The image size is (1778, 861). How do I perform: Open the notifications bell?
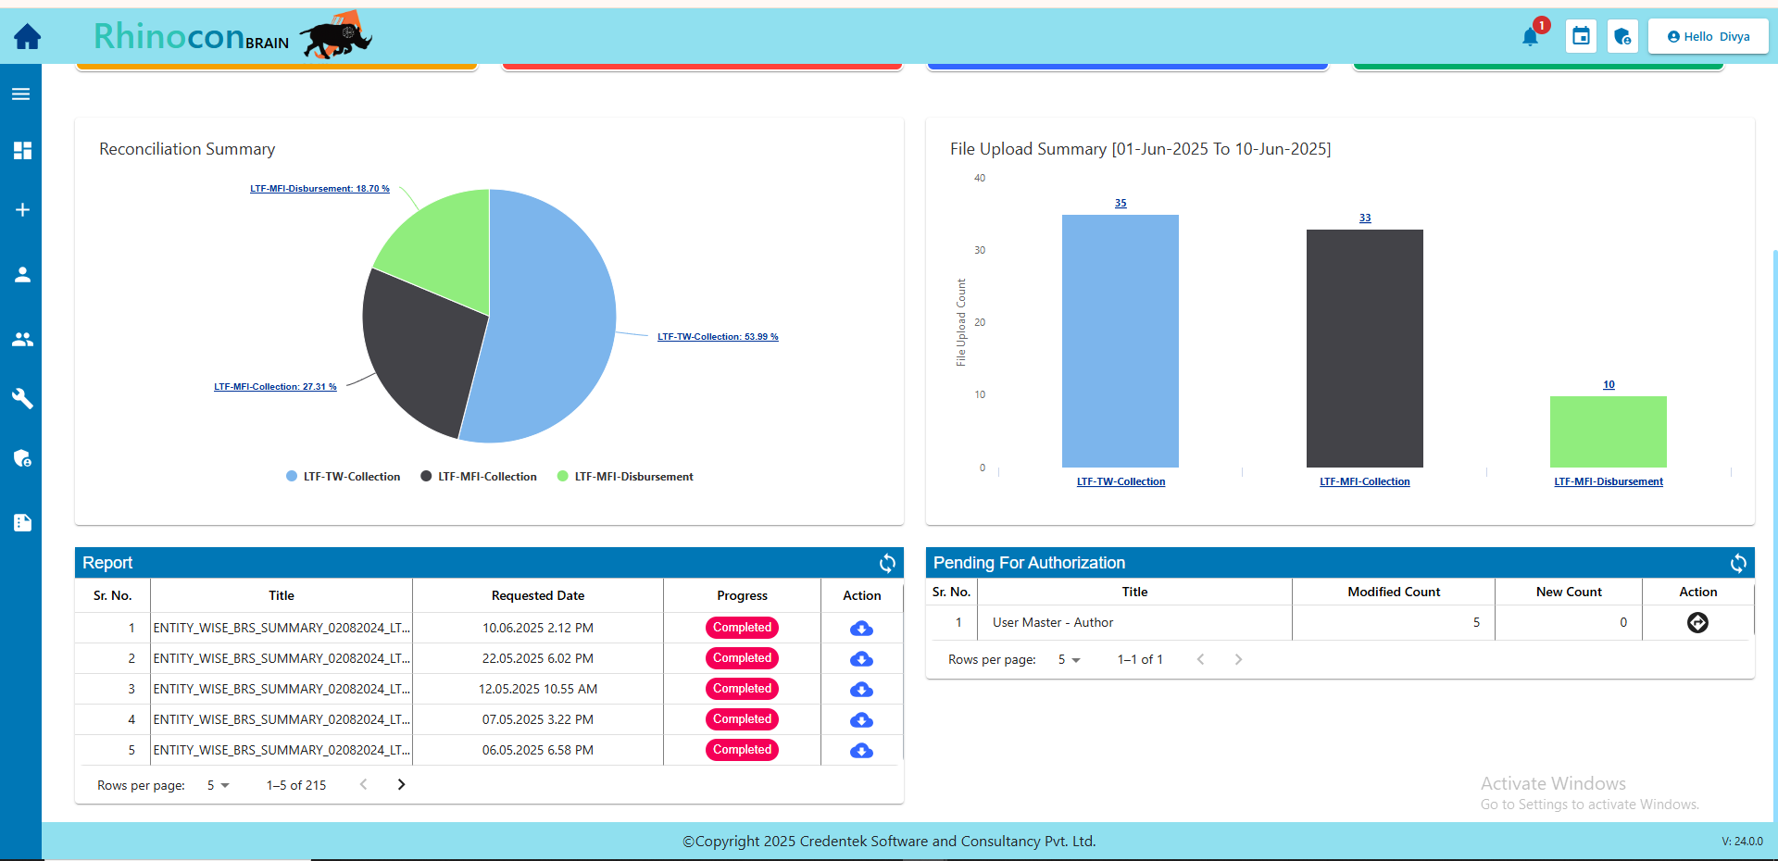click(x=1530, y=37)
